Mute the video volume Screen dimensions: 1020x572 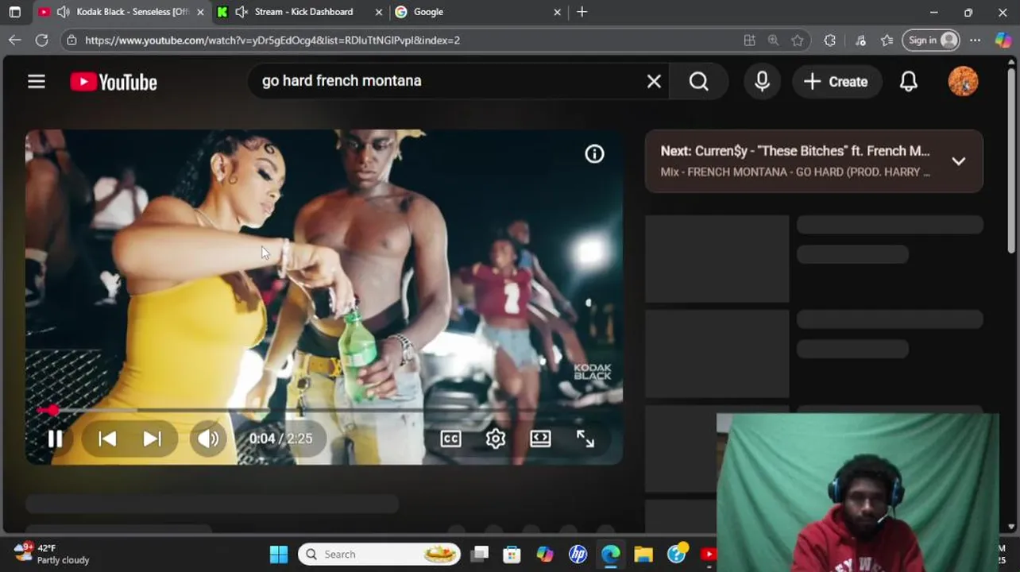(x=208, y=439)
